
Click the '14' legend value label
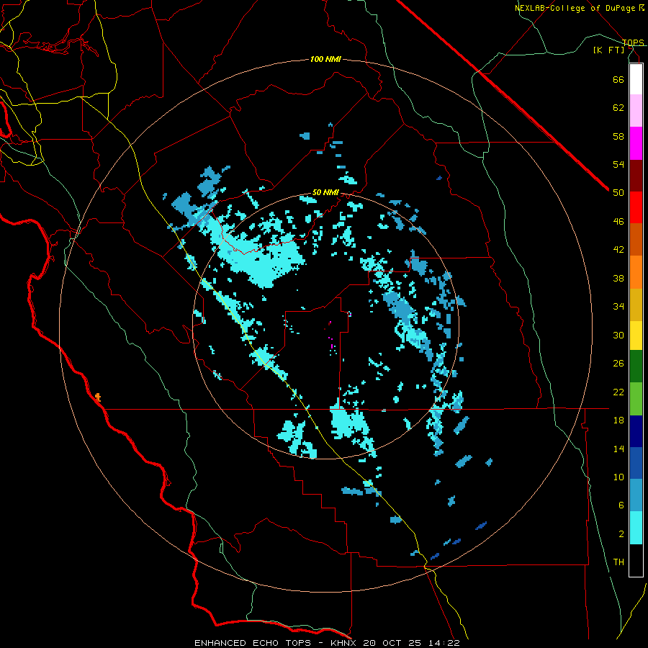click(618, 449)
